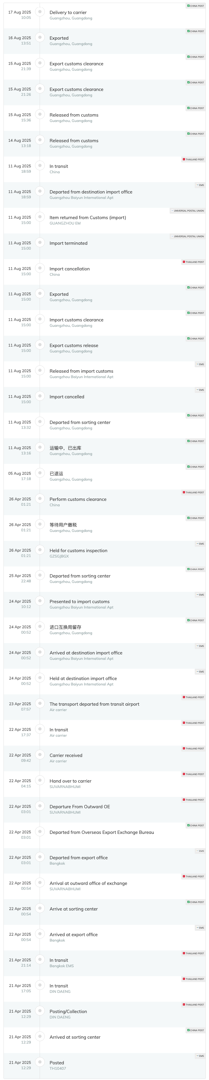Click the Universal Postal Union badge on Import terminated
This screenshot has height=1080, width=209.
pyautogui.click(x=187, y=236)
